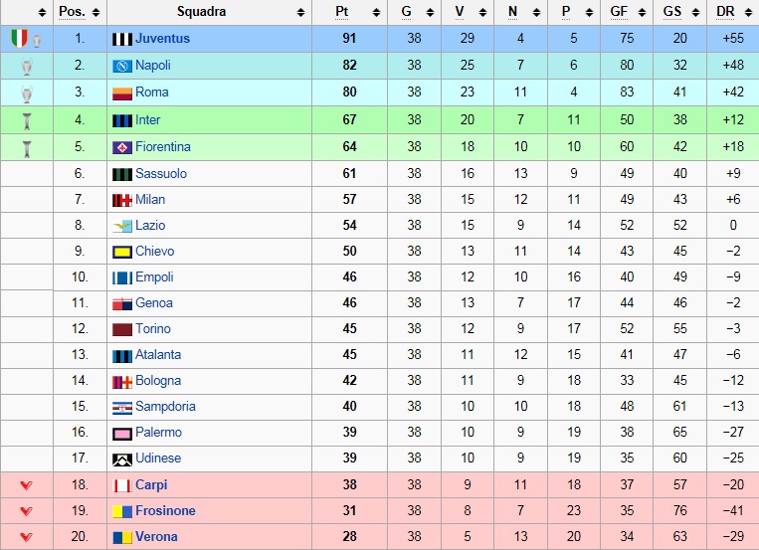This screenshot has width=759, height=550.
Task: Open the Frosinone team link
Action: pos(165,511)
